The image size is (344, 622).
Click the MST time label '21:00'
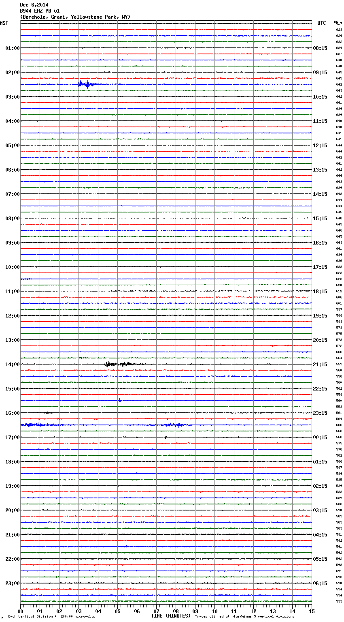[x=13, y=535]
